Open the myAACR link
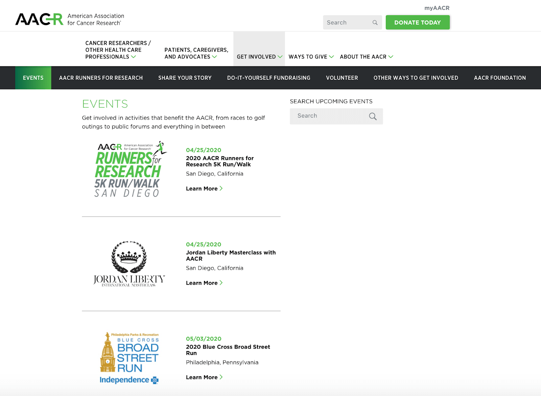541x396 pixels. [x=437, y=8]
